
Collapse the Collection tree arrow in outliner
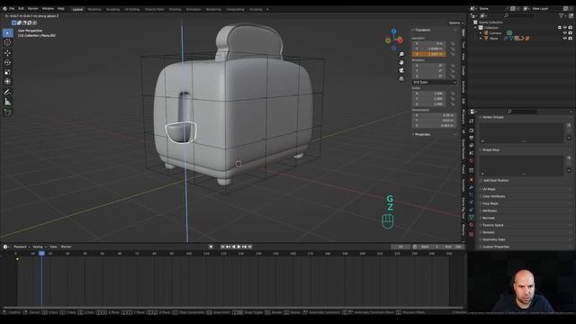tap(475, 28)
